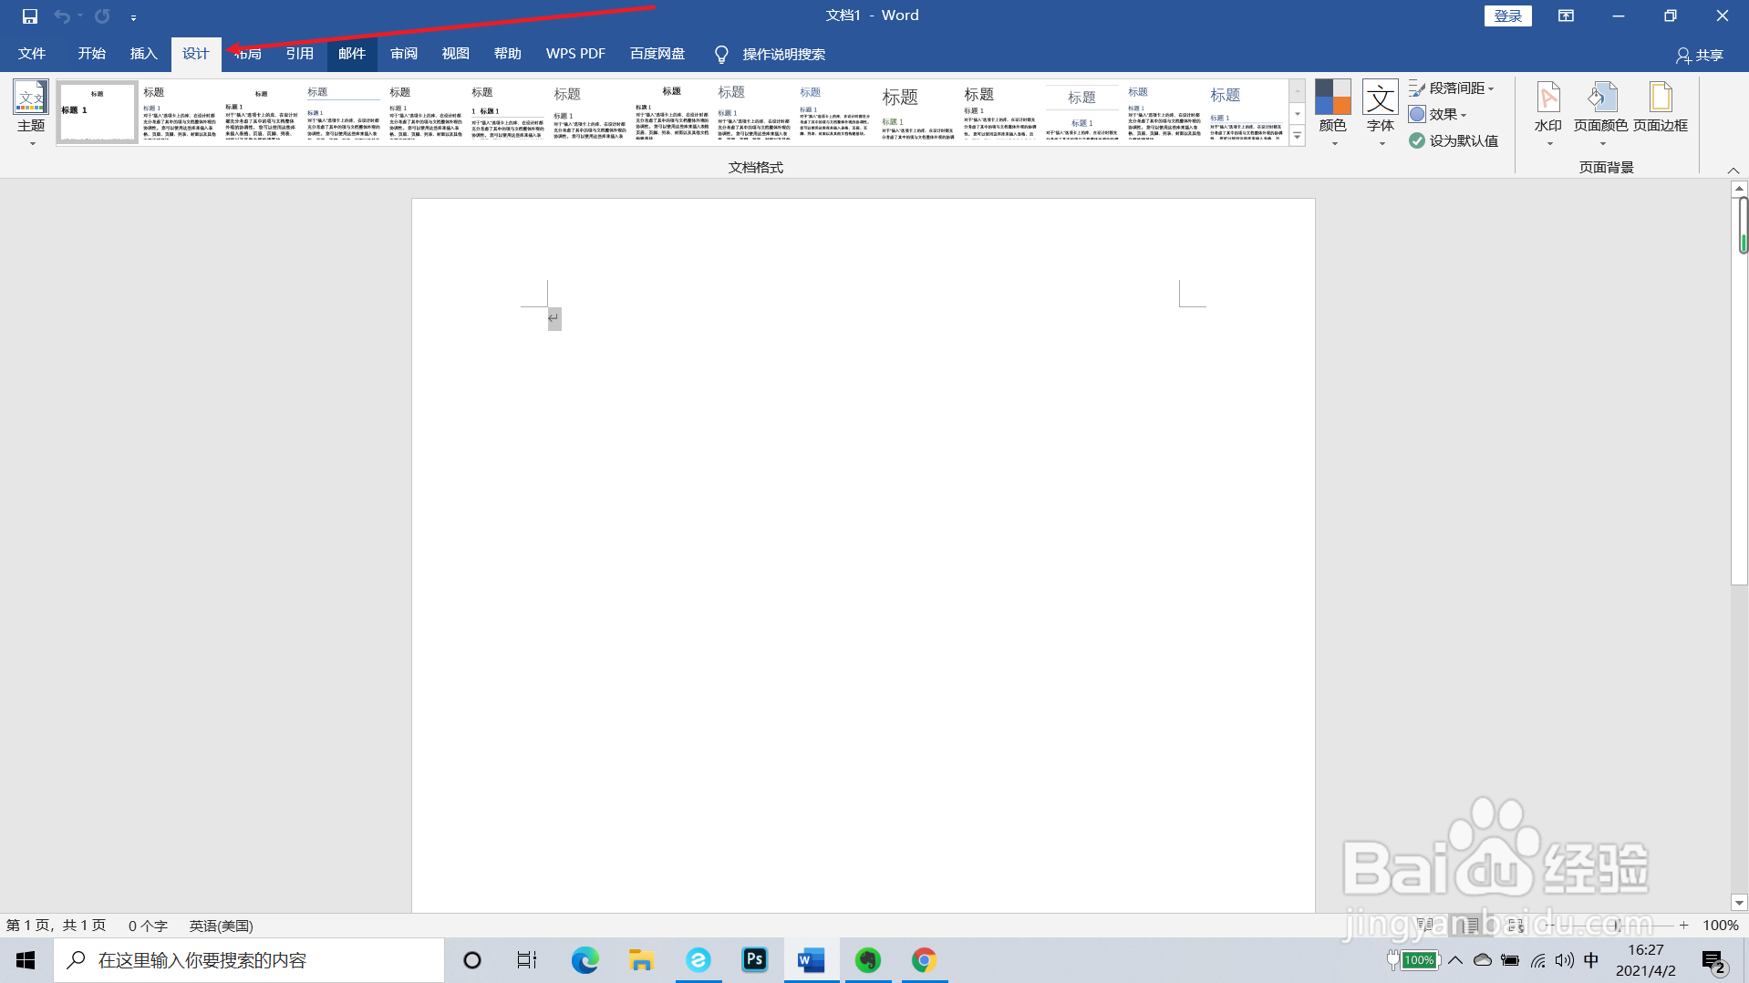Open the 帮助 help tab
This screenshot has height=983, width=1749.
coord(508,54)
